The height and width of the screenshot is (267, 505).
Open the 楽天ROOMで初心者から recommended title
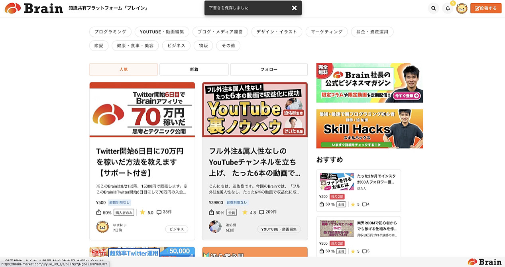pos(377,226)
